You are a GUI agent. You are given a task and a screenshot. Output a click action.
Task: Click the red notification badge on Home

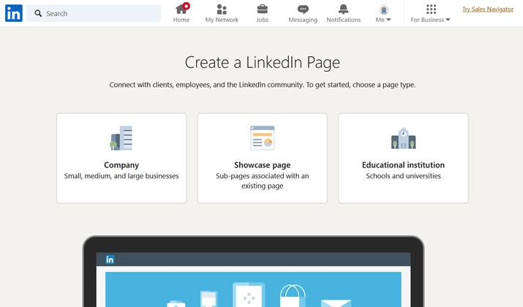coord(186,6)
